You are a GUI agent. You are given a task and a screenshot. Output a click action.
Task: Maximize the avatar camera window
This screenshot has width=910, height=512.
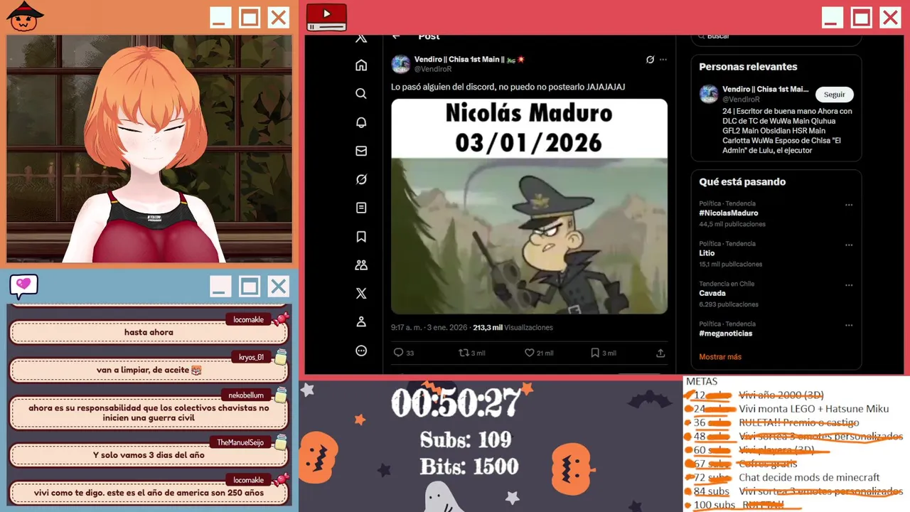click(x=249, y=18)
